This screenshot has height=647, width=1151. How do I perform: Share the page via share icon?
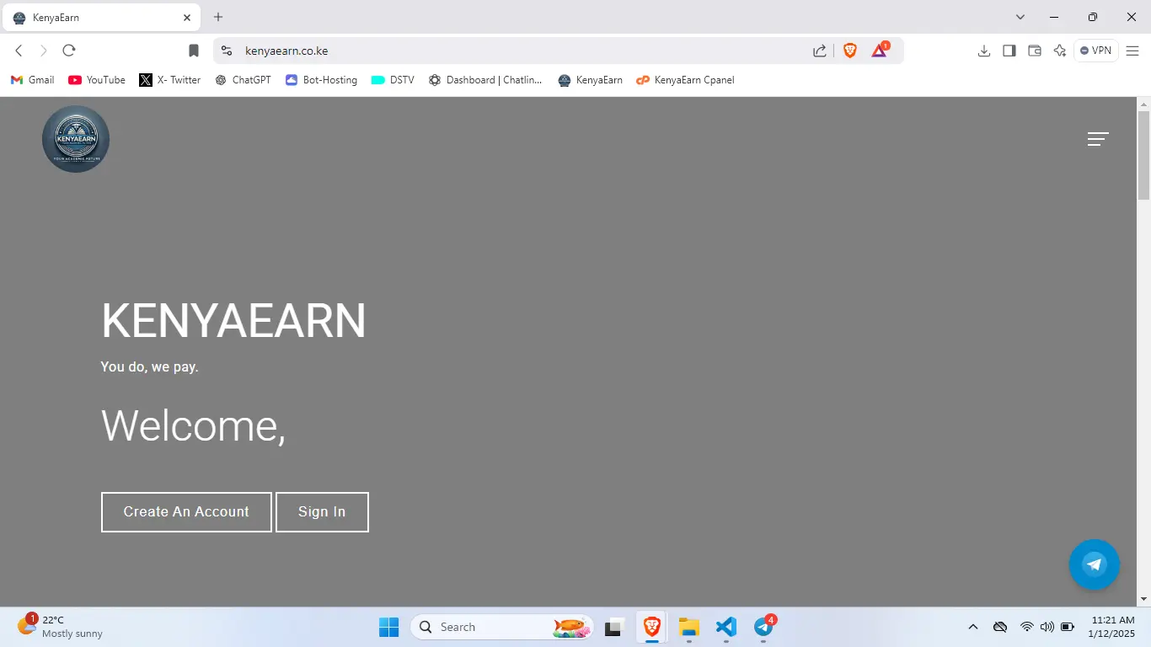[820, 51]
